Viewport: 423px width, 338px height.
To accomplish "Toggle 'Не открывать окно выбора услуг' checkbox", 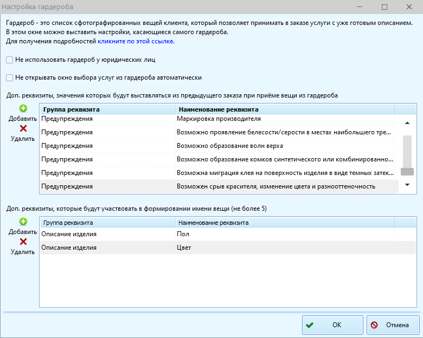I will 9,77.
